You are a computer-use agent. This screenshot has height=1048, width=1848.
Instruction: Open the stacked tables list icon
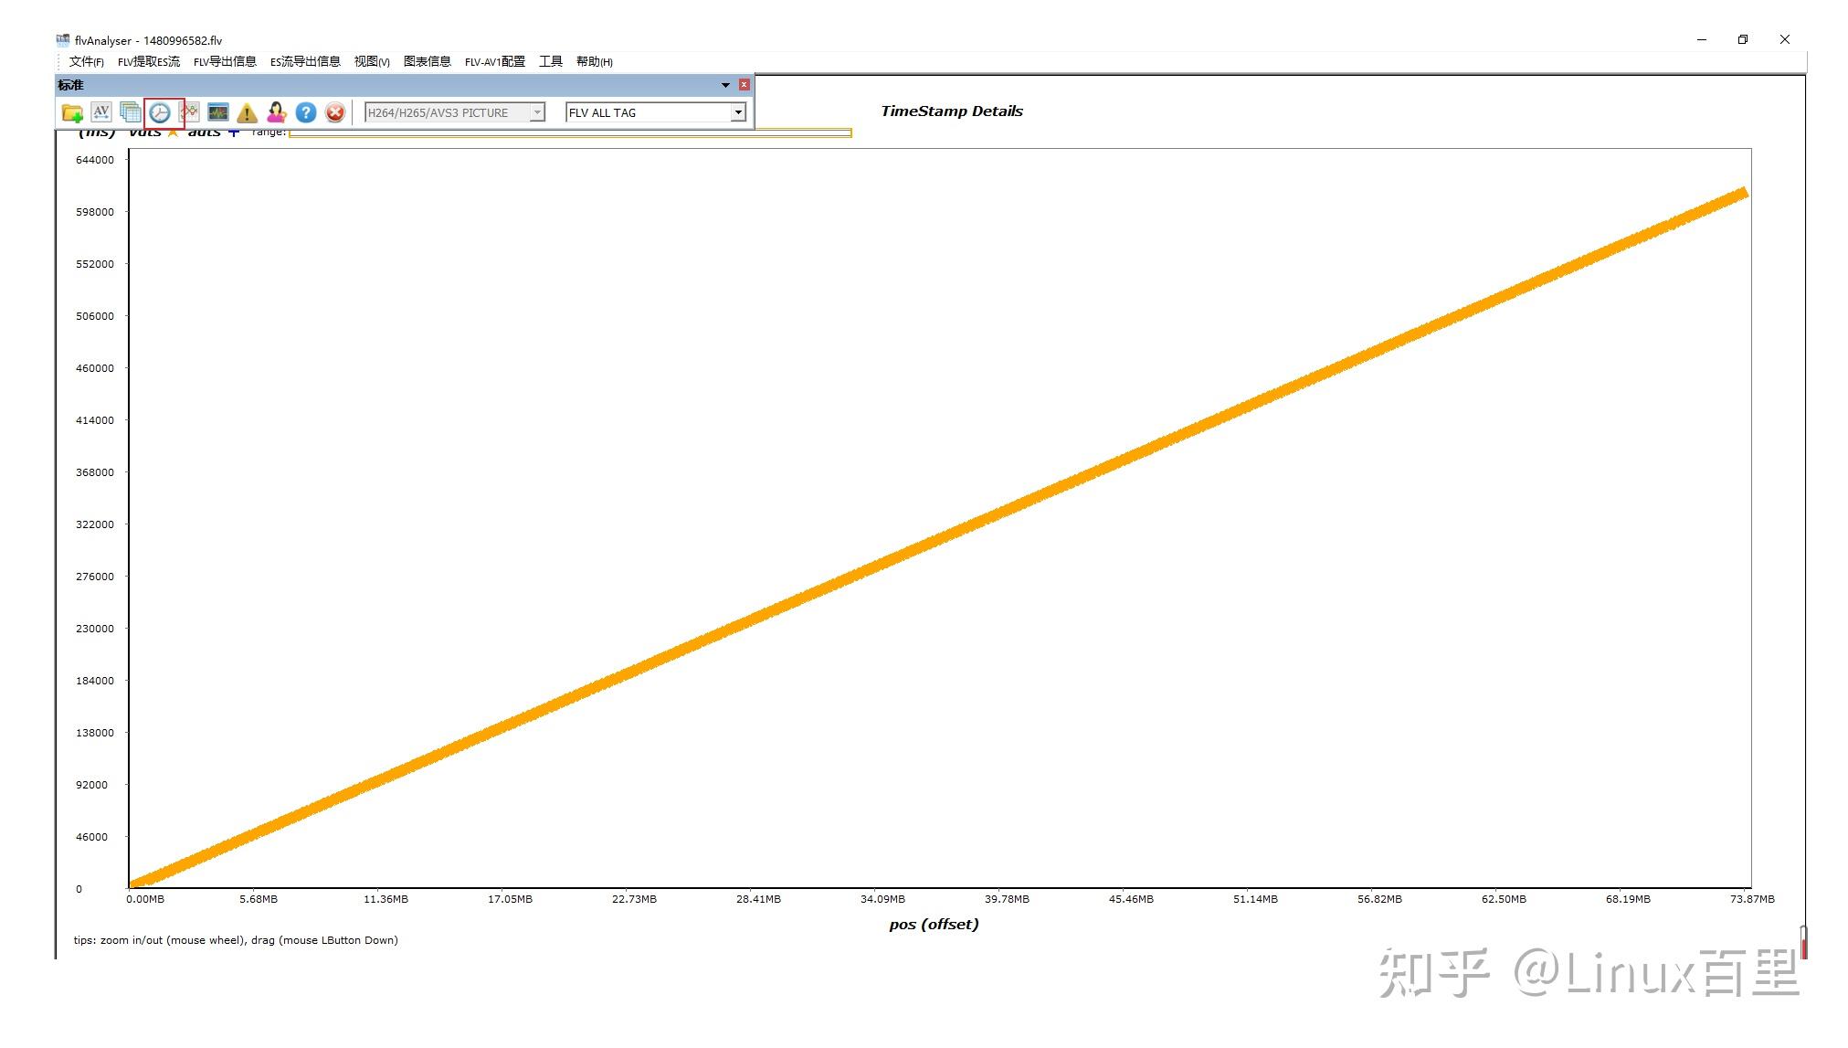131,112
